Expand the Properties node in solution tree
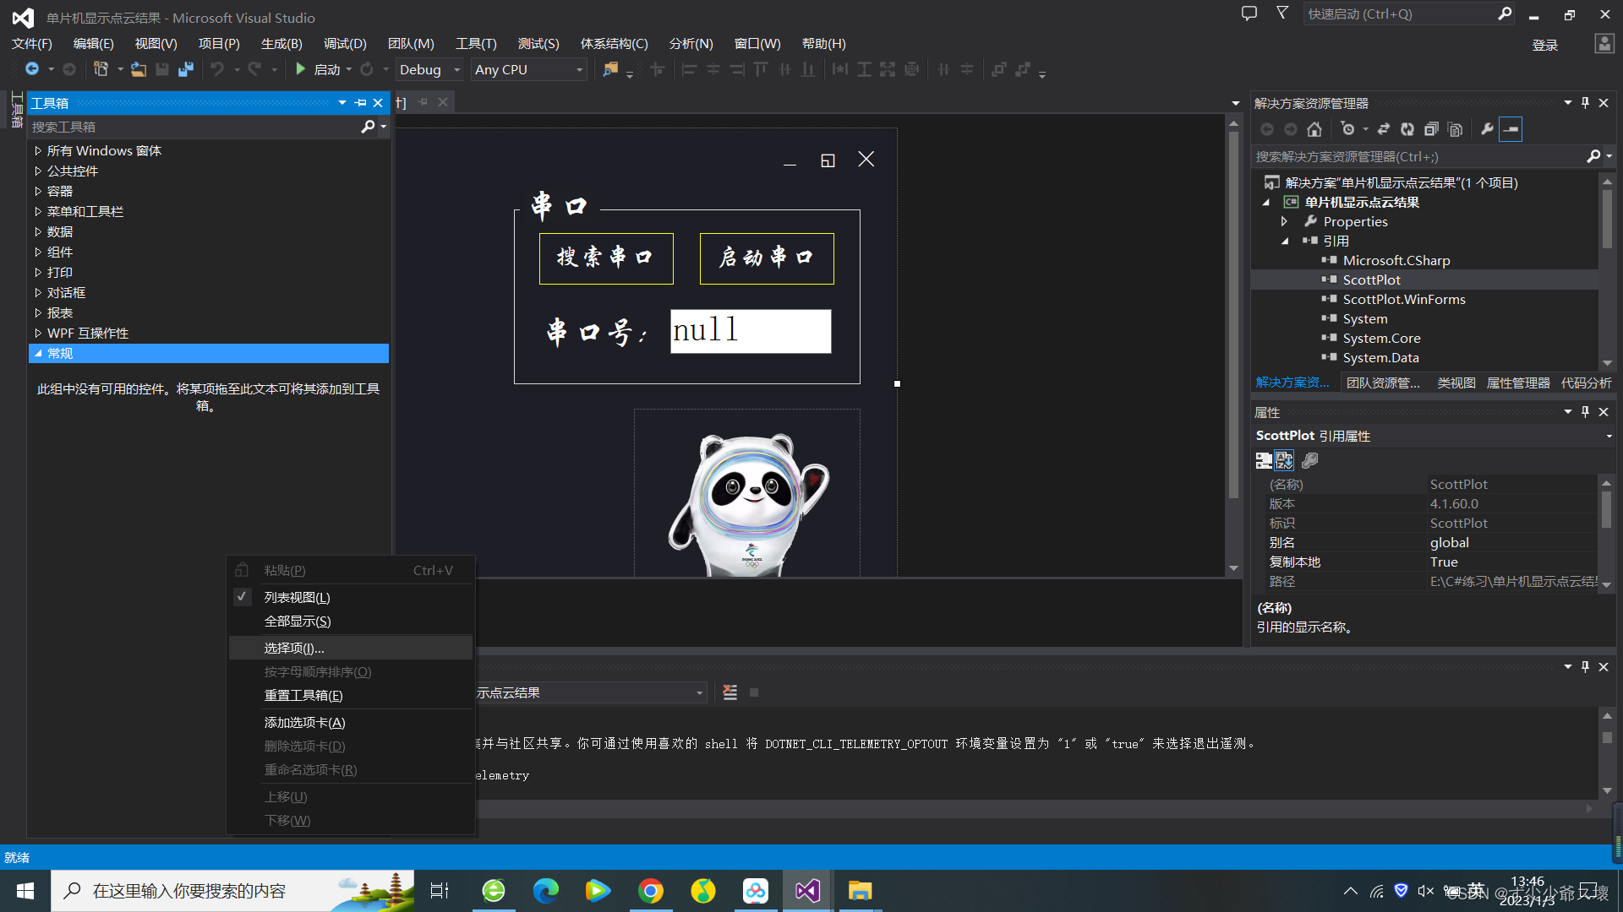1623x912 pixels. click(x=1284, y=221)
